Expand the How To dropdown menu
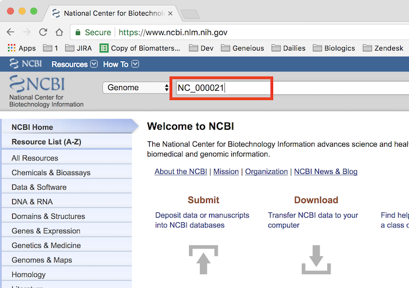The height and width of the screenshot is (288, 409). click(x=121, y=64)
